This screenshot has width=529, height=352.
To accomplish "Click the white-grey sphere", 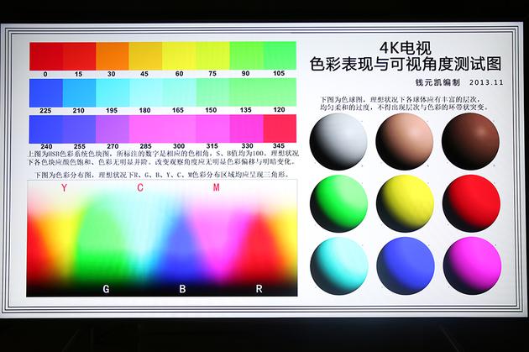I will [x=338, y=141].
